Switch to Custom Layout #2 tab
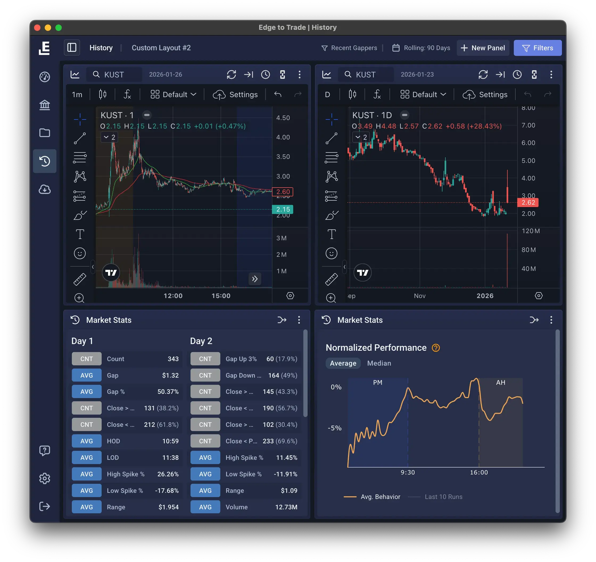Screen dimensions: 596x562 click(x=161, y=48)
